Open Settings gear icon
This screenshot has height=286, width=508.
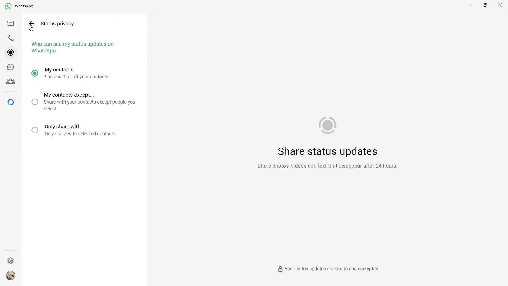point(11,261)
